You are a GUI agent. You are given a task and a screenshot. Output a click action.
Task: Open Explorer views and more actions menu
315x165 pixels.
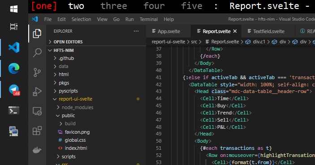click(x=136, y=31)
